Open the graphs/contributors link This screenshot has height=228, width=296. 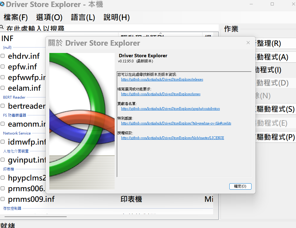[171, 109]
